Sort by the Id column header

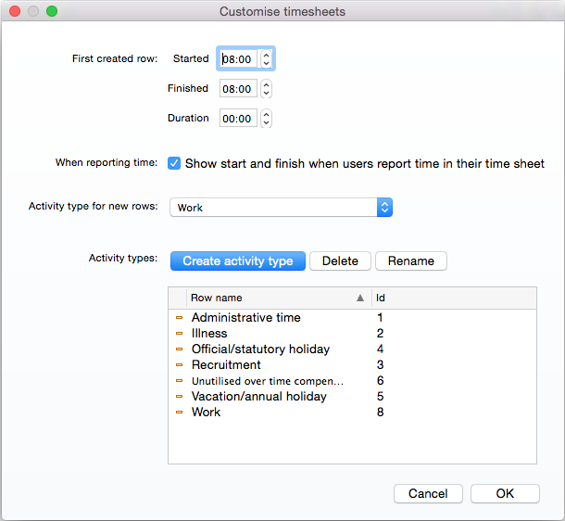coord(454,298)
